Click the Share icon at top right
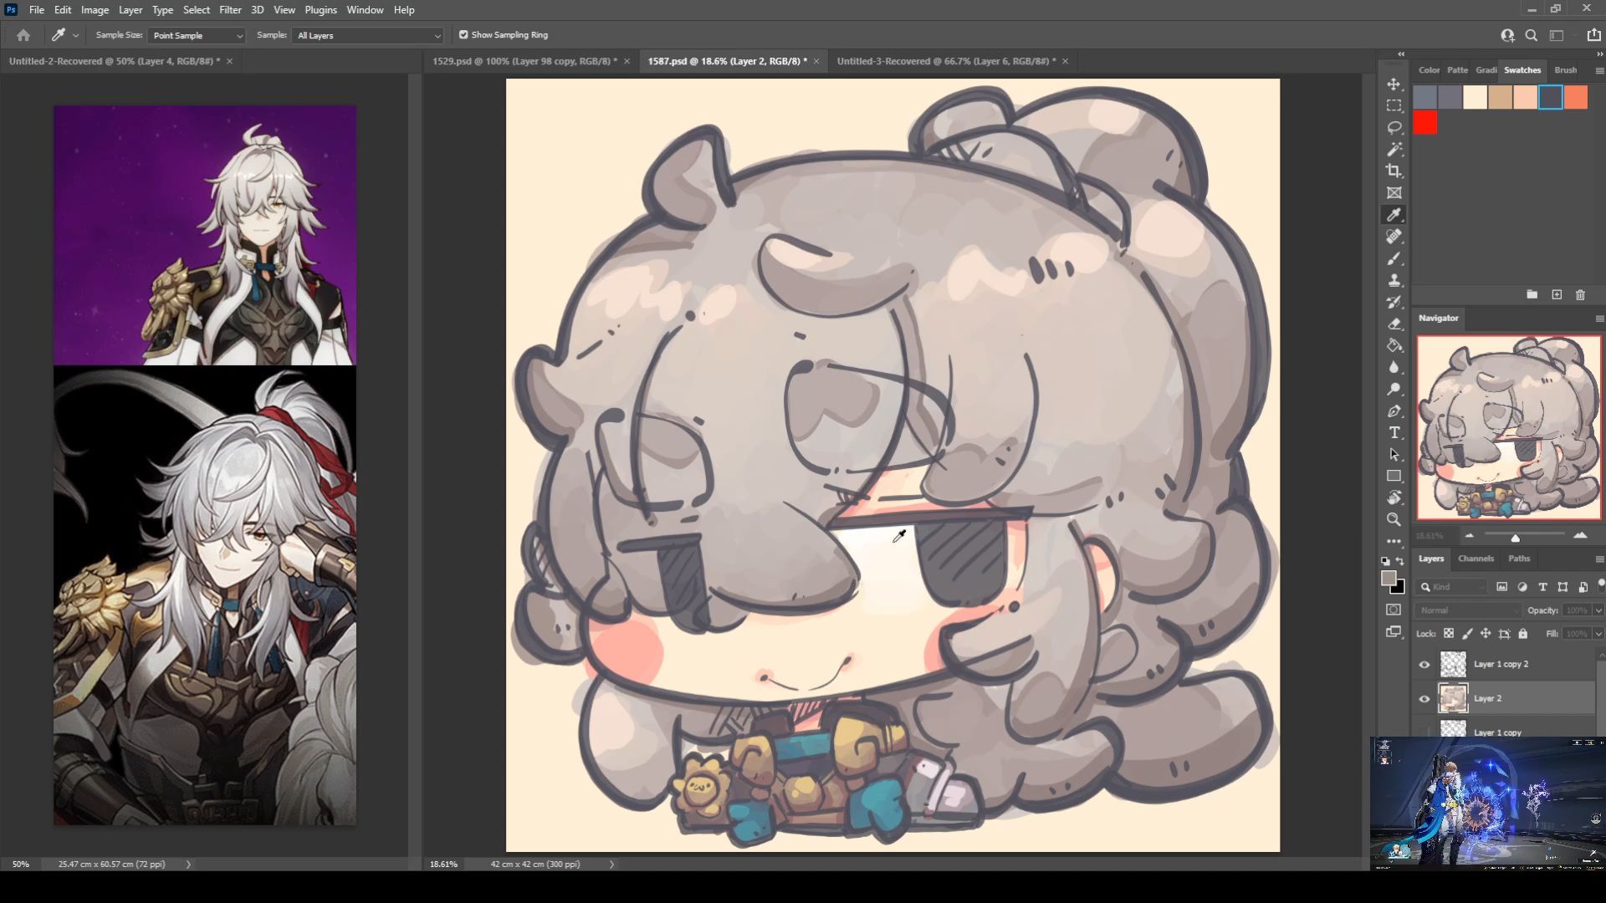Screen dimensions: 1606x903 (1593, 35)
